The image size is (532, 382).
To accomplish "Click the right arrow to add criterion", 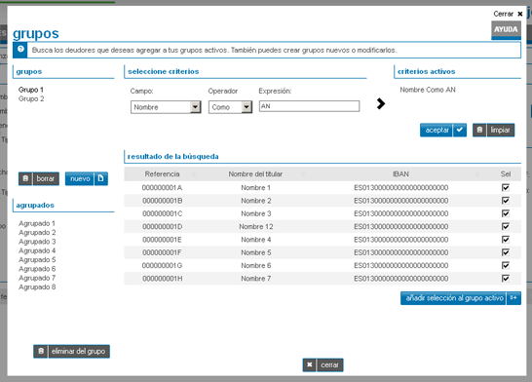I will [381, 103].
